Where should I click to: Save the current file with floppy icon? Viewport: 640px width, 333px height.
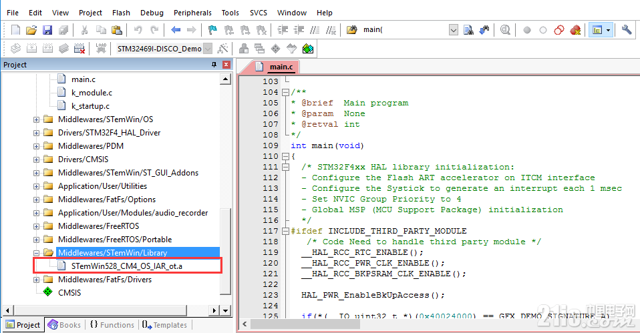pyautogui.click(x=47, y=30)
